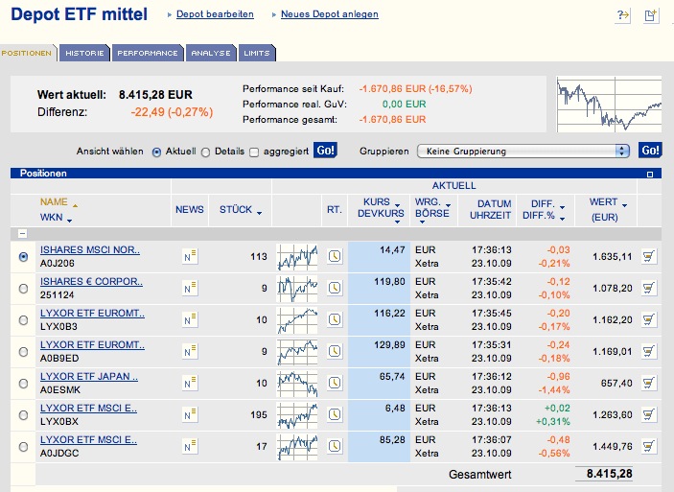Select the Details view radio button
The width and height of the screenshot is (674, 492).
tap(206, 152)
